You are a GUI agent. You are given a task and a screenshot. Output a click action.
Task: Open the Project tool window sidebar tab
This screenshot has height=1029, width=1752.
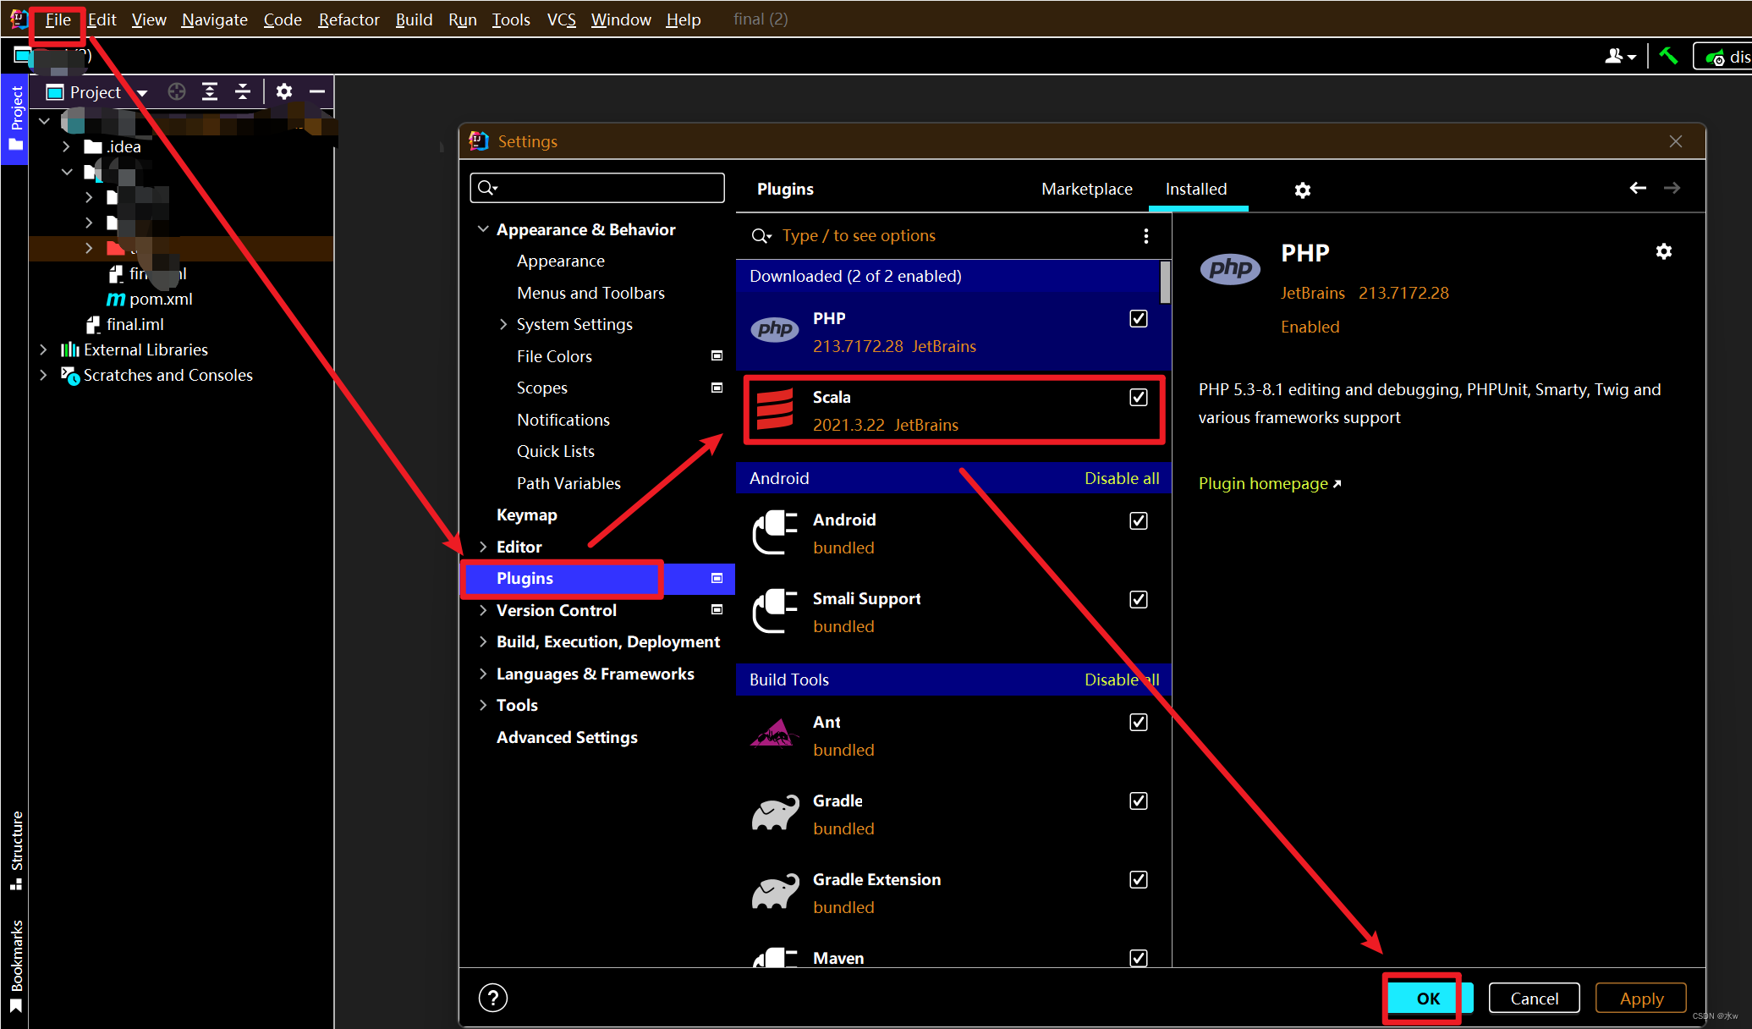pyautogui.click(x=15, y=118)
